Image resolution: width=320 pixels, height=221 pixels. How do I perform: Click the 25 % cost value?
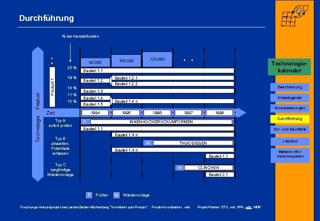click(x=72, y=68)
